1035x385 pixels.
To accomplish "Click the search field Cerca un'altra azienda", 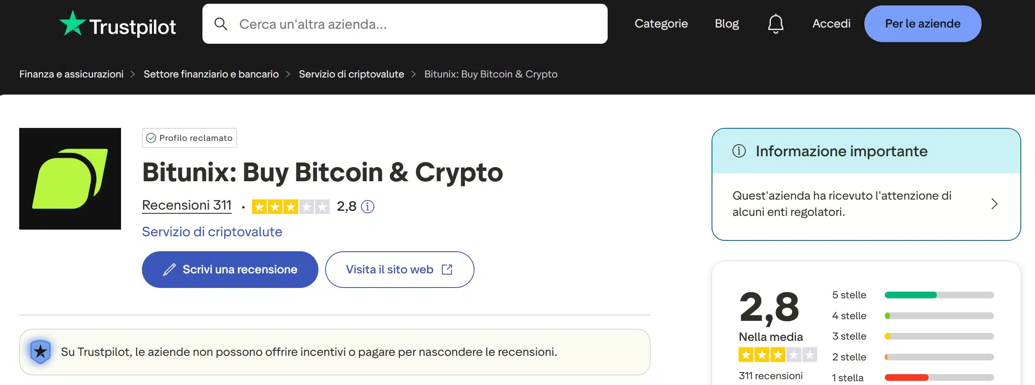I will [376, 24].
